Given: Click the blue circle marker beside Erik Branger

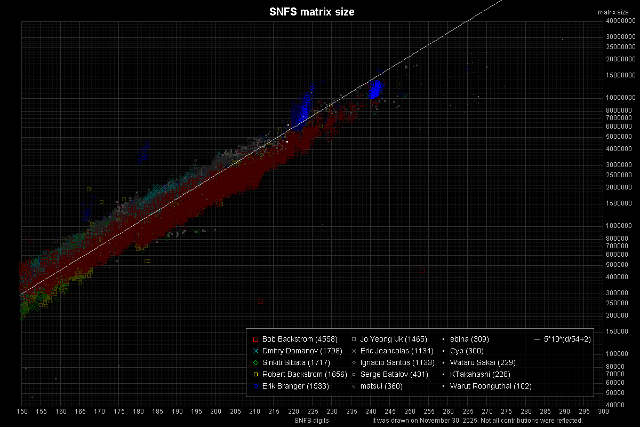Looking at the screenshot, I should (x=255, y=386).
